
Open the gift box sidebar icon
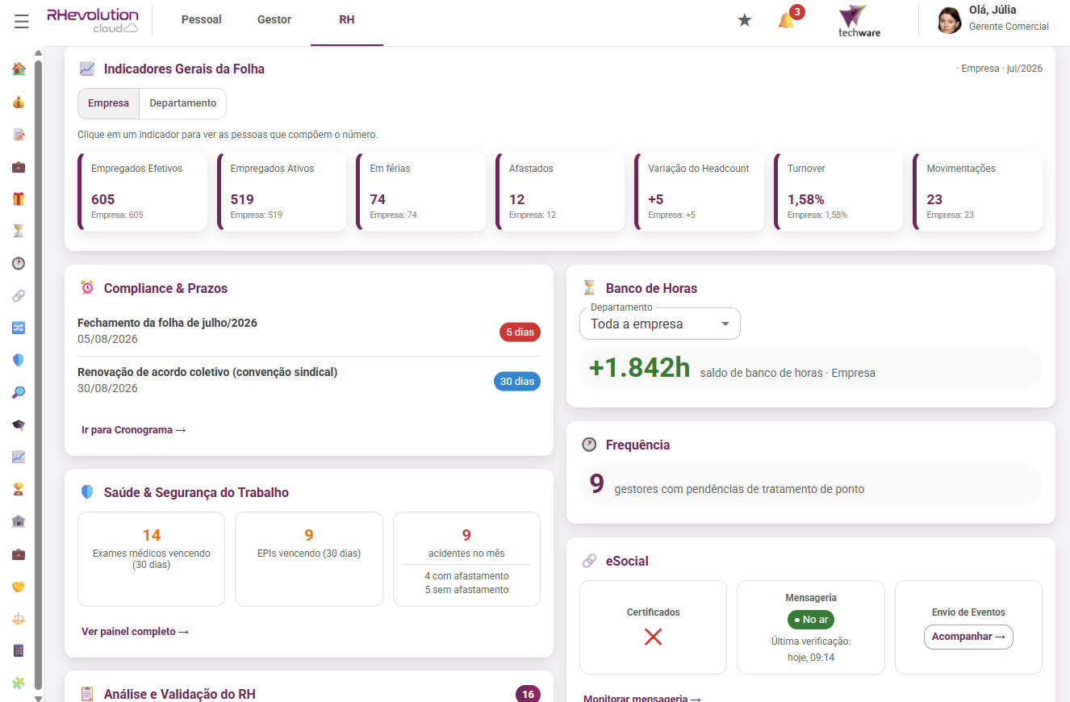point(19,198)
